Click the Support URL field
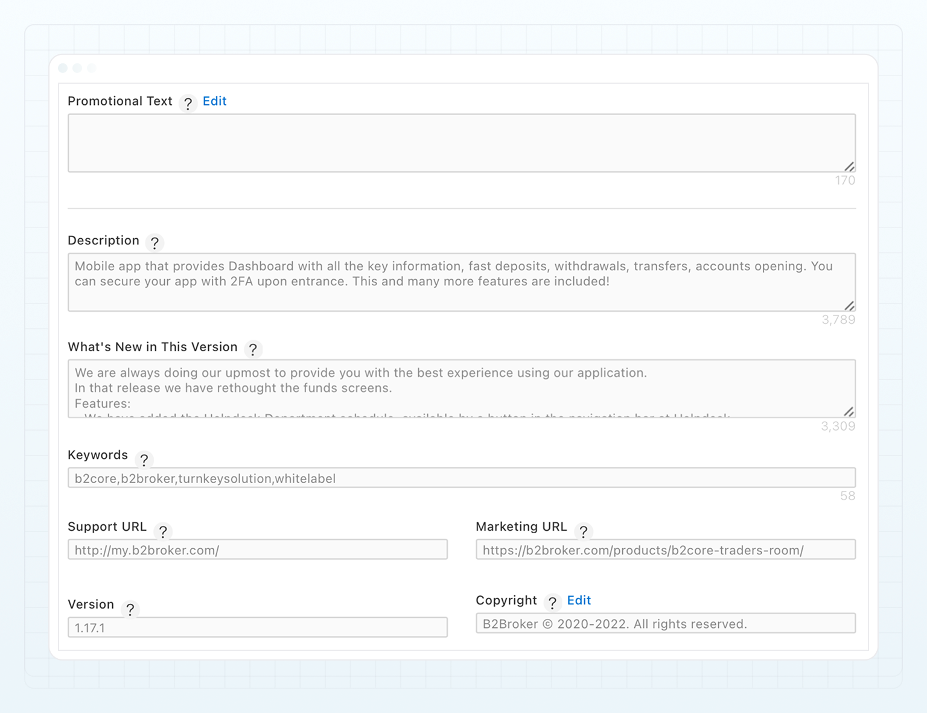The width and height of the screenshot is (927, 713). [x=258, y=550]
